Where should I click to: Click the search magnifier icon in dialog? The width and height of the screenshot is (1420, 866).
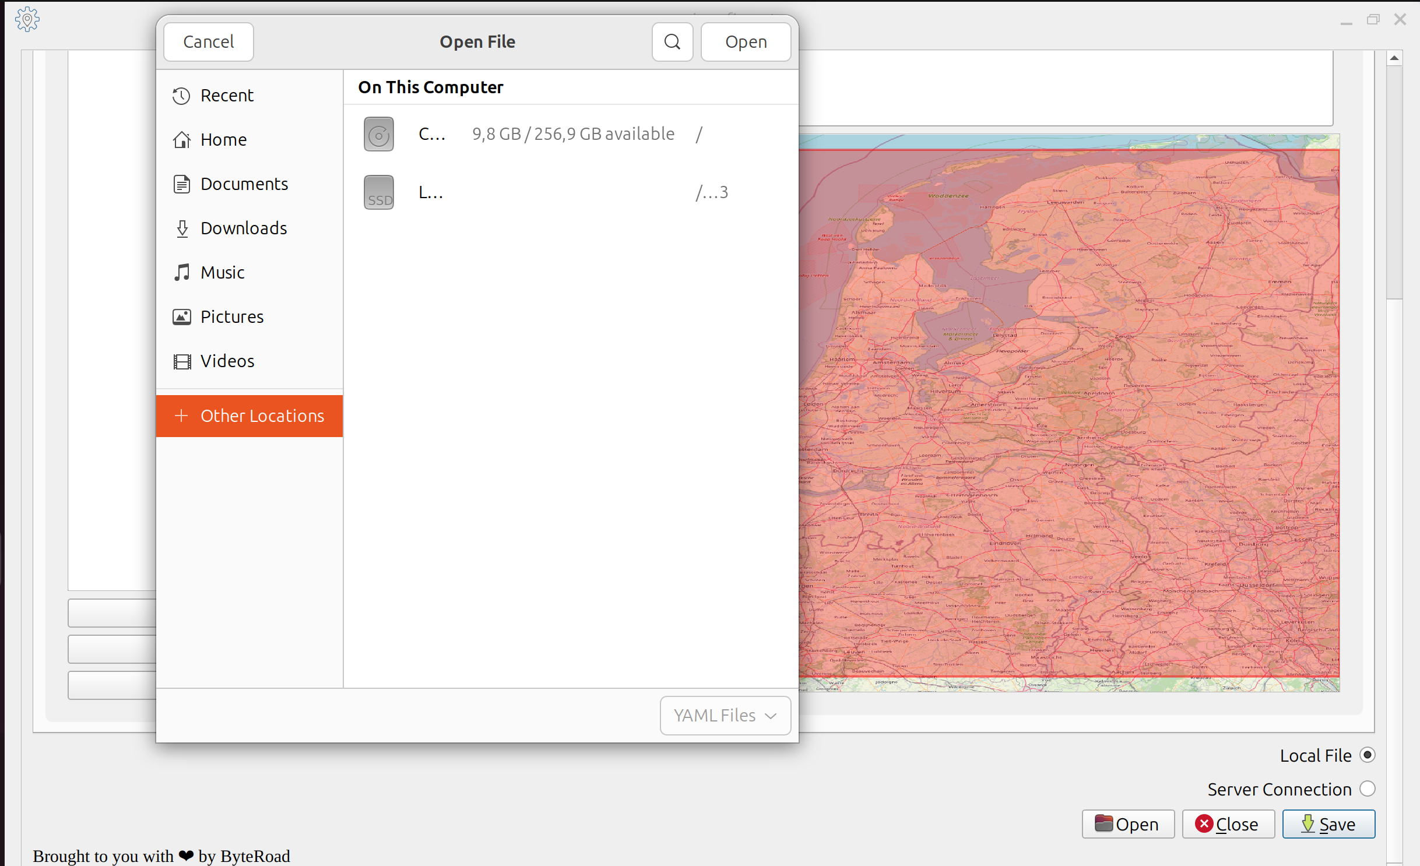(672, 42)
